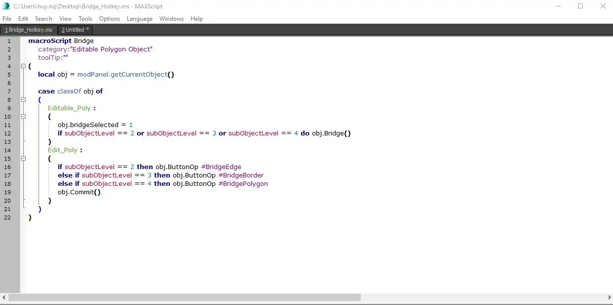Fold the Edit_Poly block at line 15
Screen dimensions: 613x305
(x=23, y=158)
